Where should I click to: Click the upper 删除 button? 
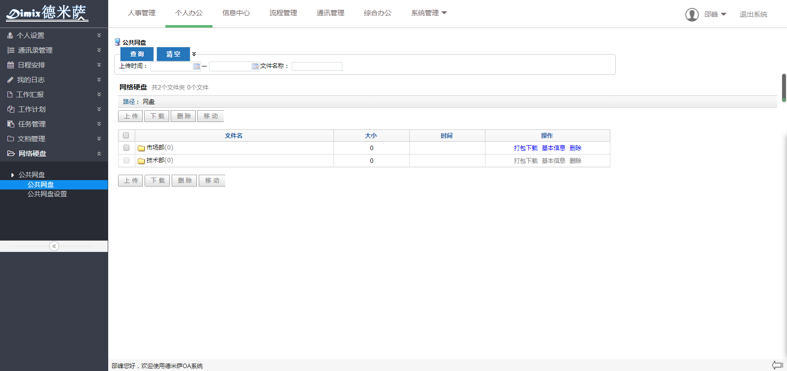tap(183, 116)
